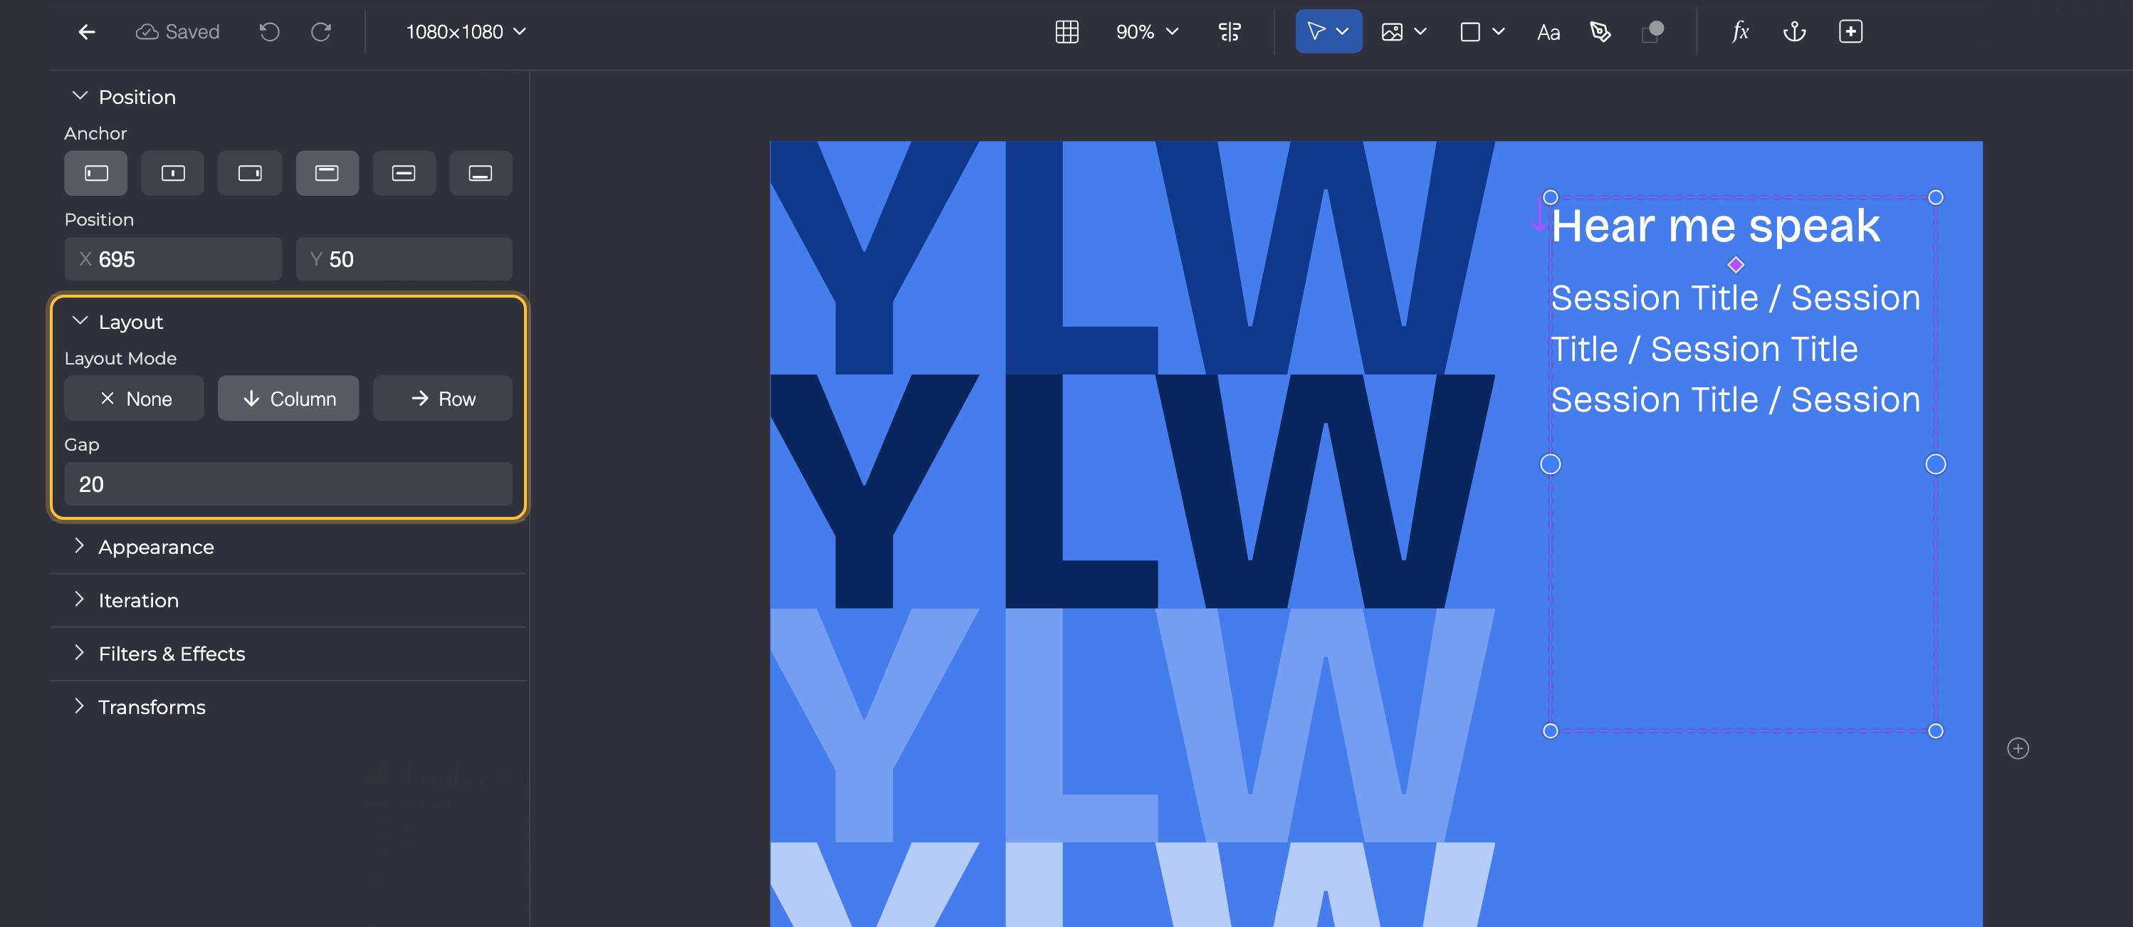Expand the Iteration section
The image size is (2133, 927).
point(80,599)
